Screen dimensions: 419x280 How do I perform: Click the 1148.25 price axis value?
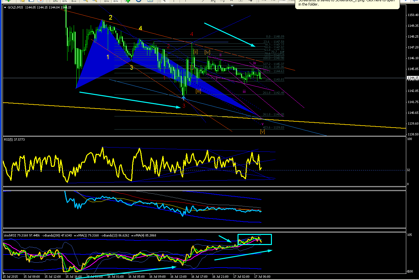(412, 37)
